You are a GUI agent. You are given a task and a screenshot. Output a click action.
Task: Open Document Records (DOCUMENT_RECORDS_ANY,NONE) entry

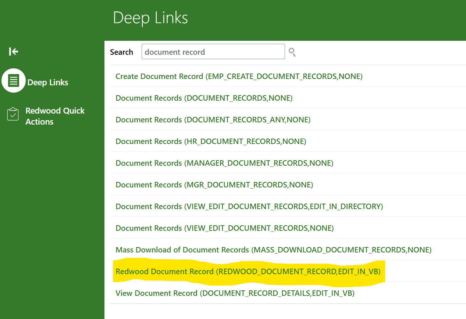pos(213,119)
